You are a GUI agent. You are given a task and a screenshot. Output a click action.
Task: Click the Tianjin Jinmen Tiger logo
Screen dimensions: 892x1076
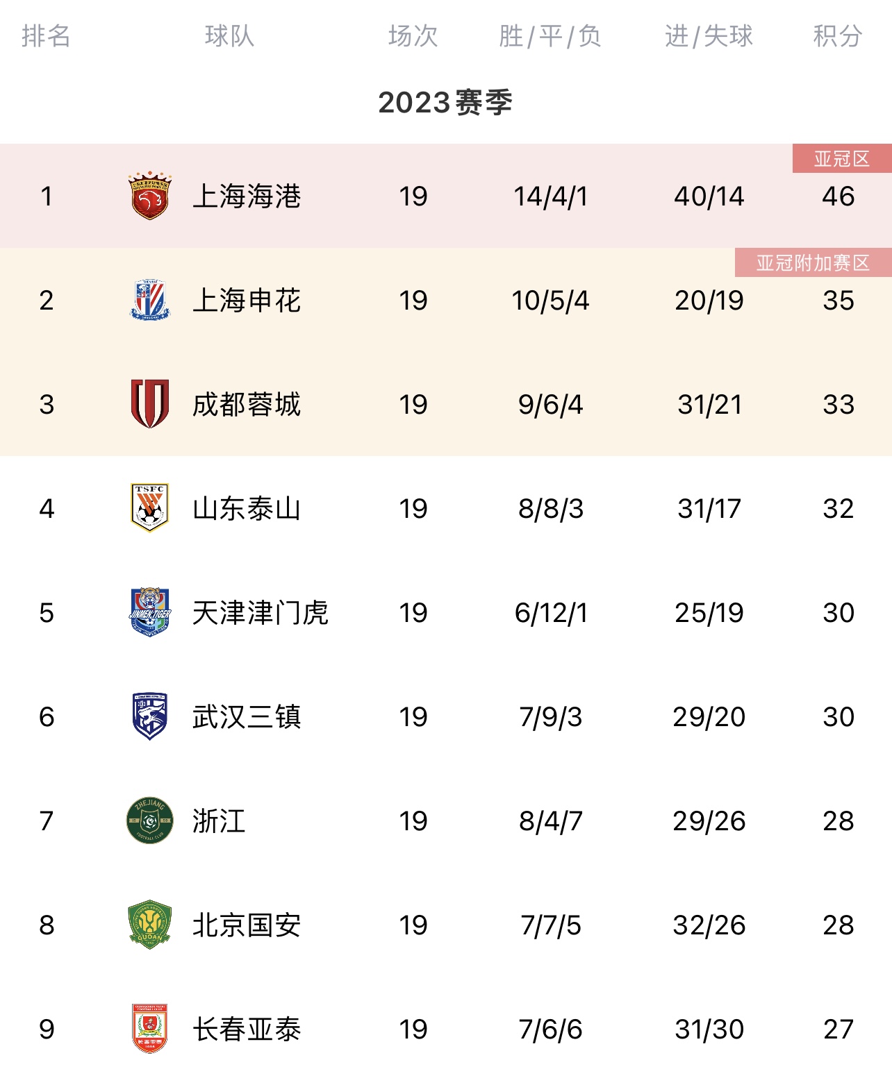[x=150, y=612]
